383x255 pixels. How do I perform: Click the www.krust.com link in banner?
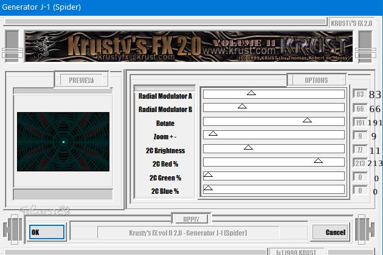(x=239, y=51)
